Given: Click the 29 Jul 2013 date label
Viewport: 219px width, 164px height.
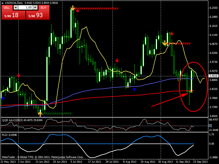Looking at the screenshot, I should [x=112, y=162].
